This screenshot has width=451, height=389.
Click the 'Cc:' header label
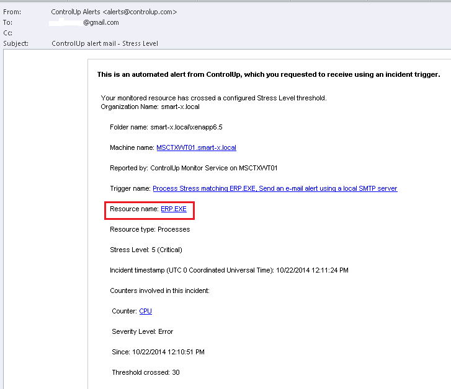8,33
